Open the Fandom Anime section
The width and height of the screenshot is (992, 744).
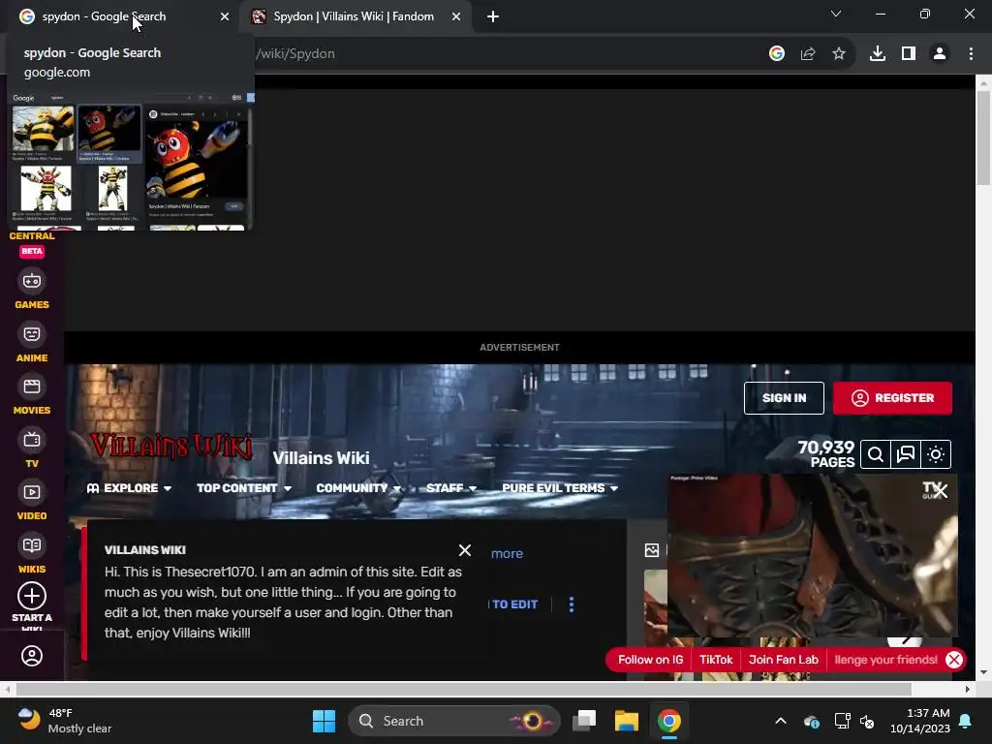(32, 344)
